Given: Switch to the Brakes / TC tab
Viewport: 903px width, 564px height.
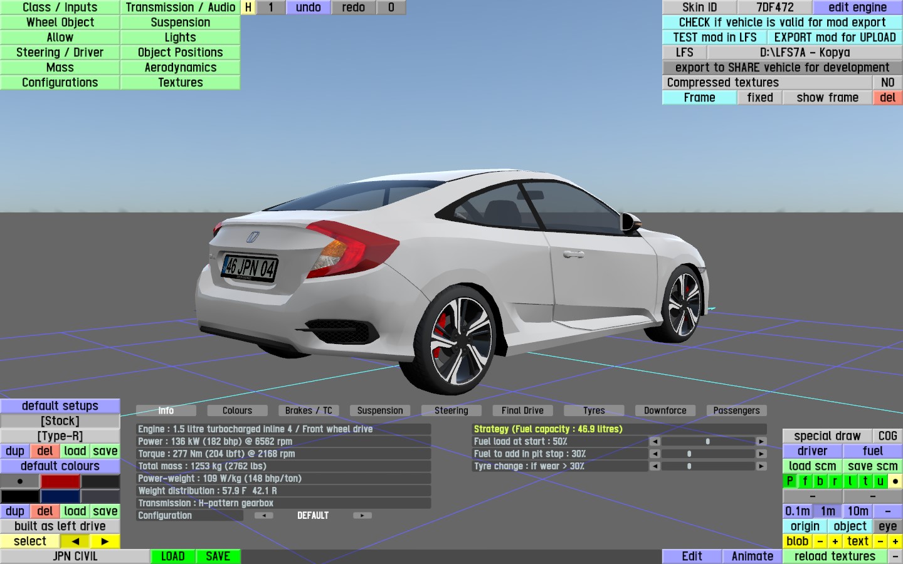Looking at the screenshot, I should coord(309,410).
